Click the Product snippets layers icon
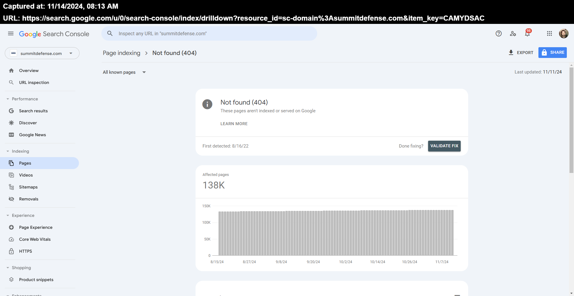 (11, 280)
